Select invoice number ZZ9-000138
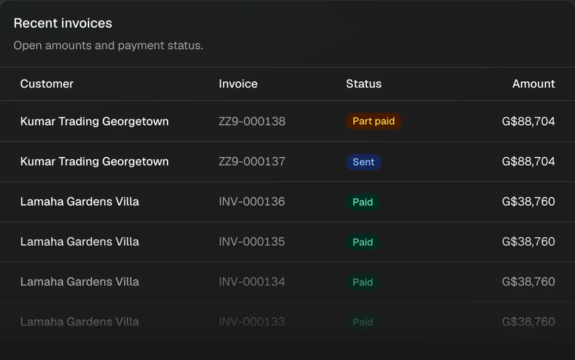This screenshot has height=360, width=575. coord(252,121)
